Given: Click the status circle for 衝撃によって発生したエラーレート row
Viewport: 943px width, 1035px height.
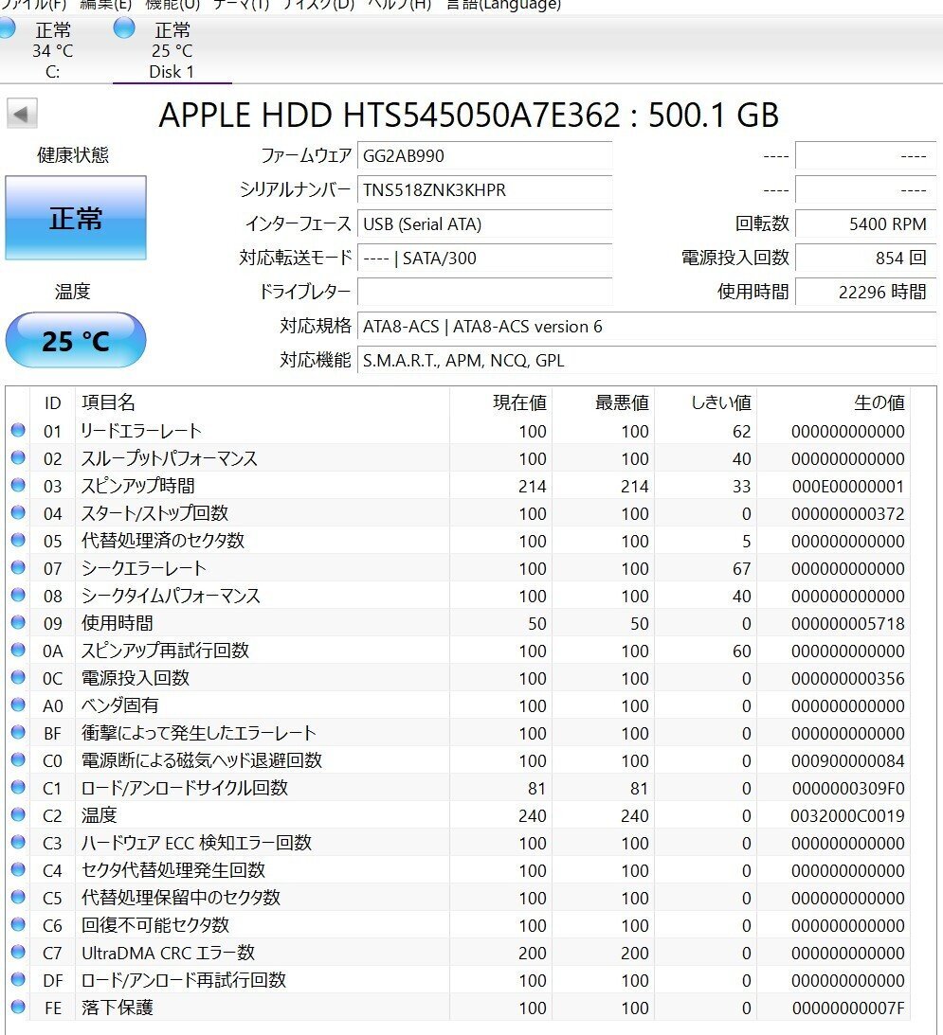Looking at the screenshot, I should [18, 732].
